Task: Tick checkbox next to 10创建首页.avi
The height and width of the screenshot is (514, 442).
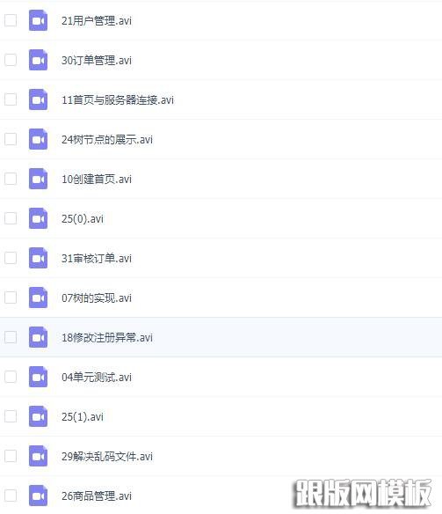Action: coord(11,179)
